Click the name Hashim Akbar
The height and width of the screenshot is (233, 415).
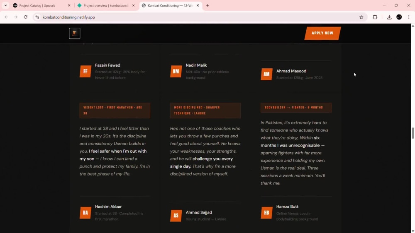tap(108, 207)
